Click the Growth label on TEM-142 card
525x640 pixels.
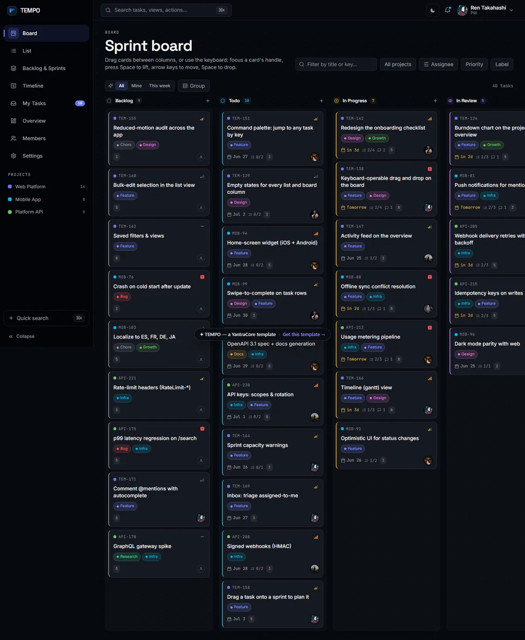pyautogui.click(x=377, y=138)
